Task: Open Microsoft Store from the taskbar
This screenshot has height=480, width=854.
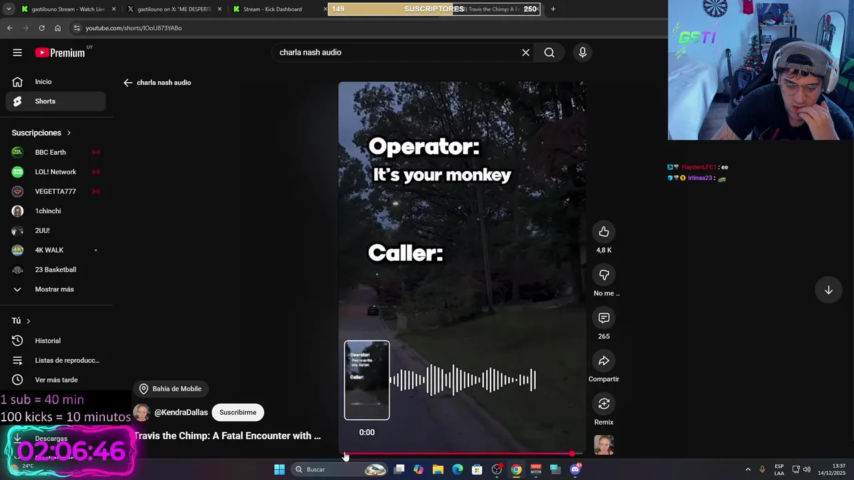Action: coord(477,469)
